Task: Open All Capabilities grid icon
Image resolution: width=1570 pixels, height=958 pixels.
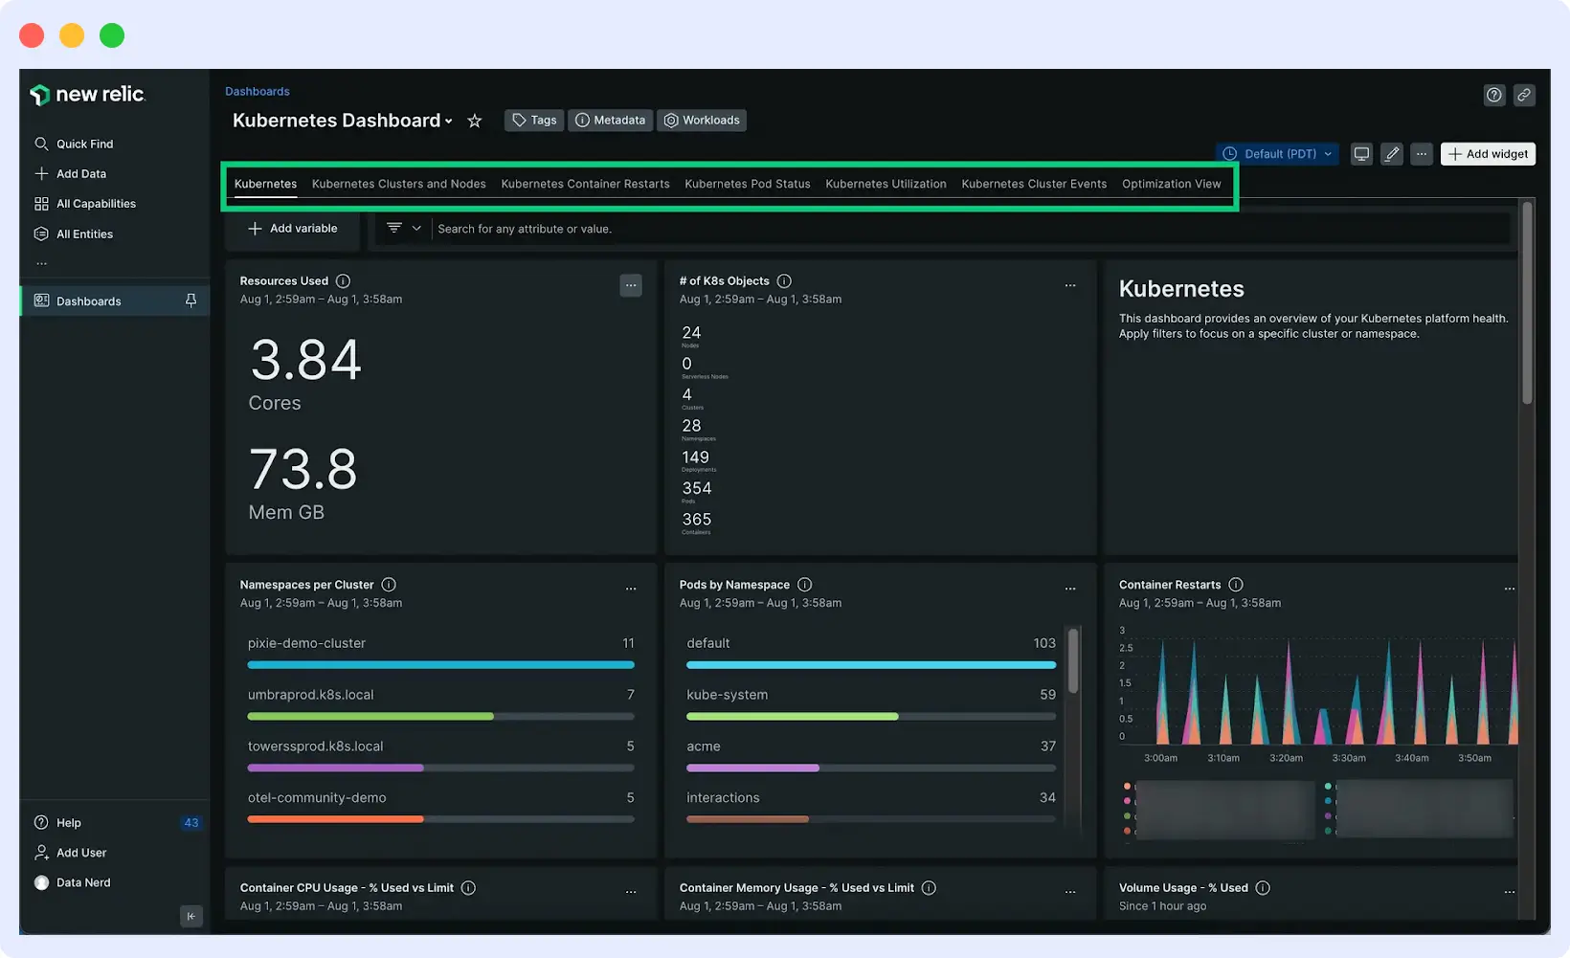Action: click(x=41, y=203)
